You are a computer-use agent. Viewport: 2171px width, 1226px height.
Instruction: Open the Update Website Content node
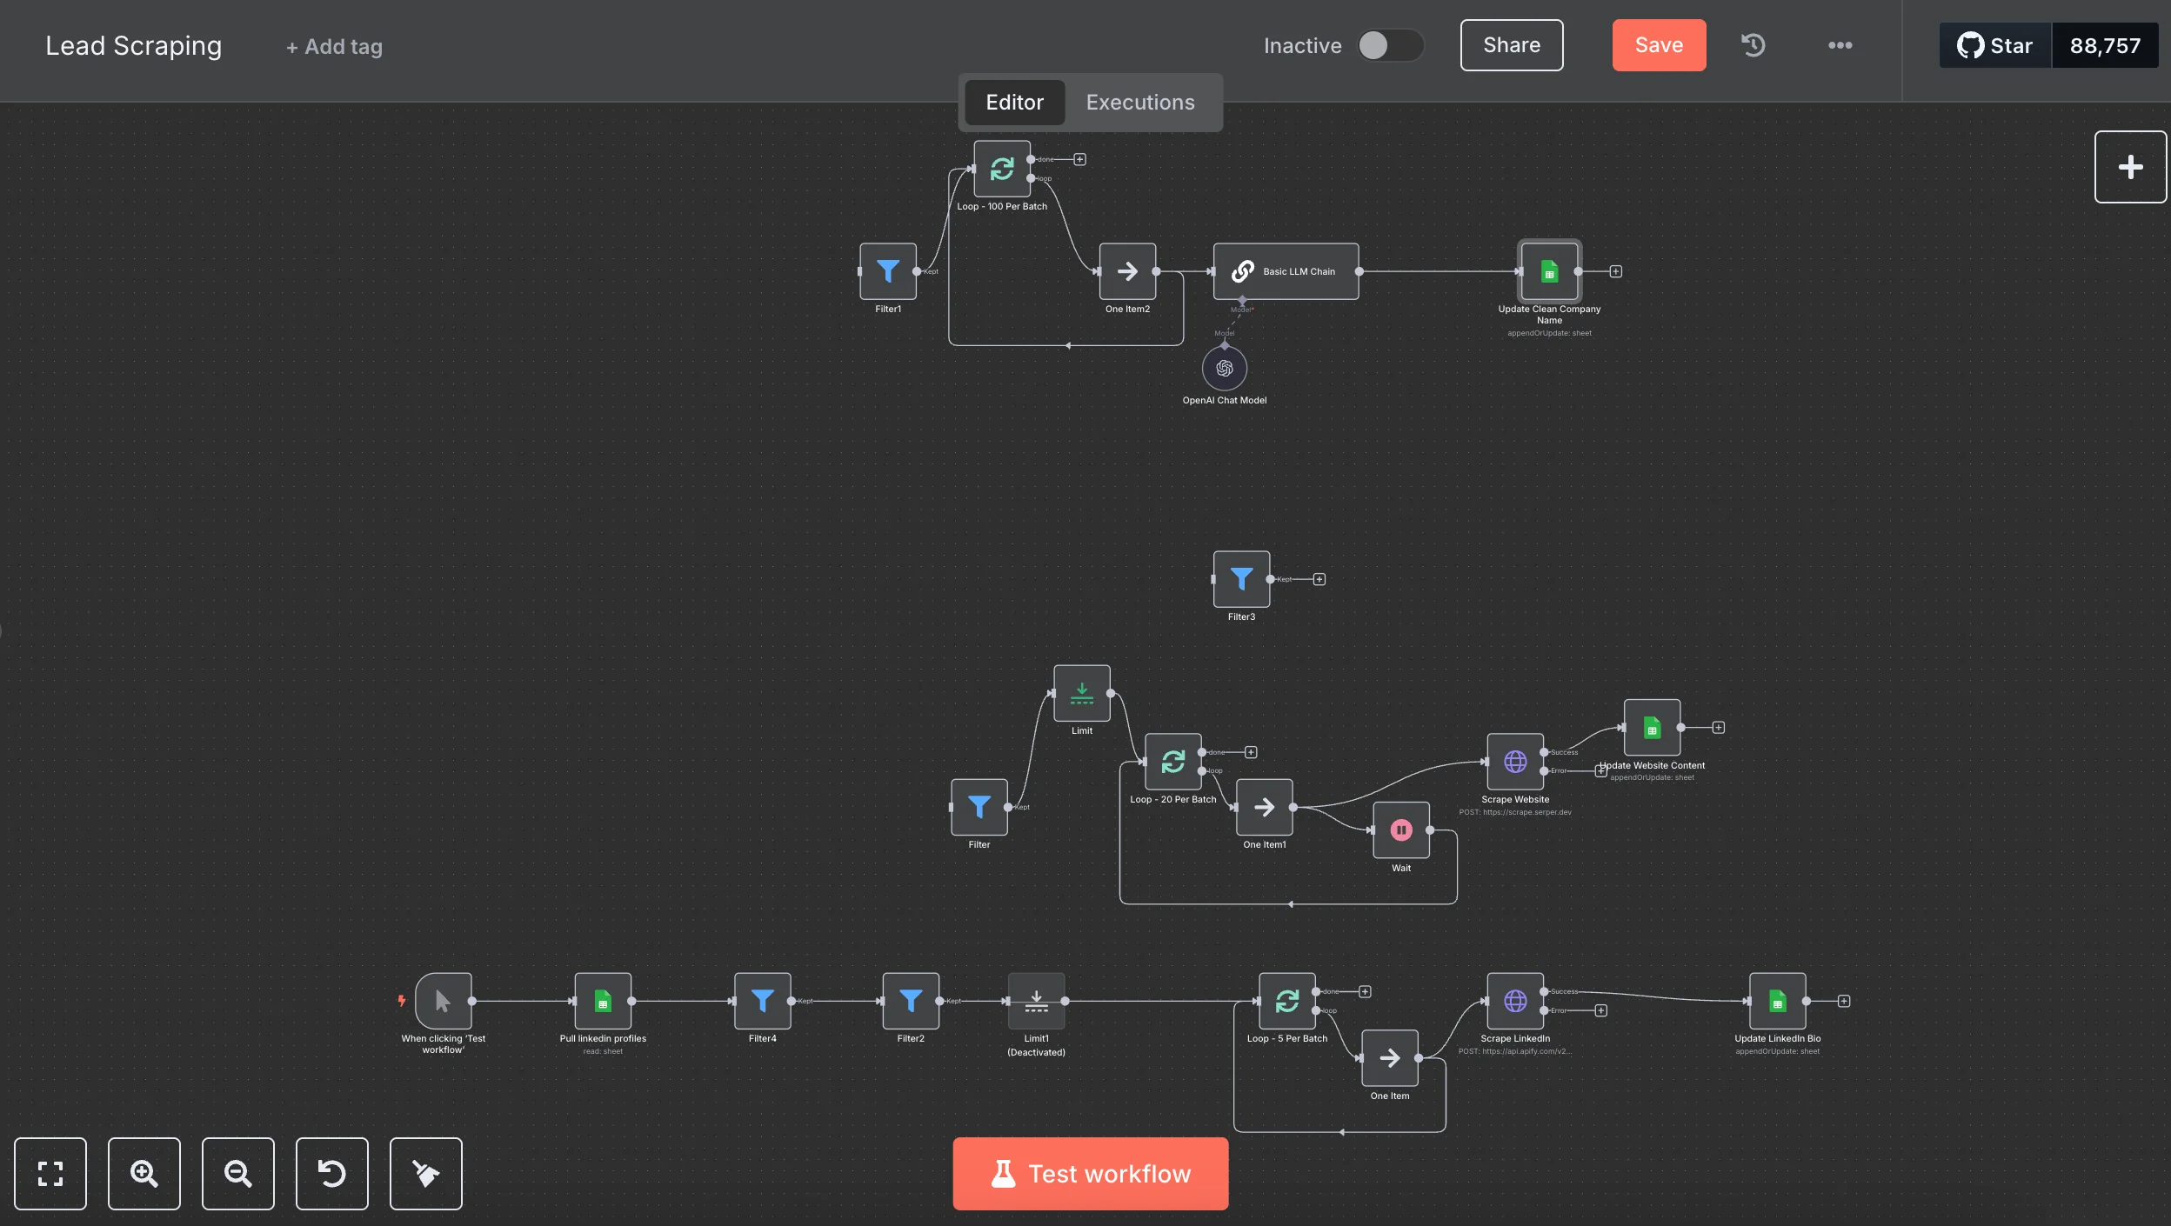[x=1652, y=728]
